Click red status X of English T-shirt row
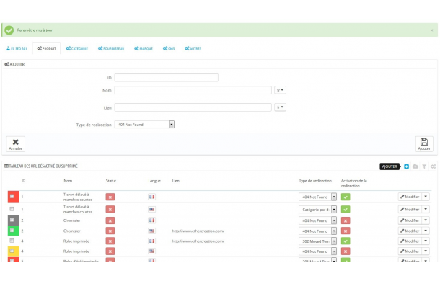 110,210
